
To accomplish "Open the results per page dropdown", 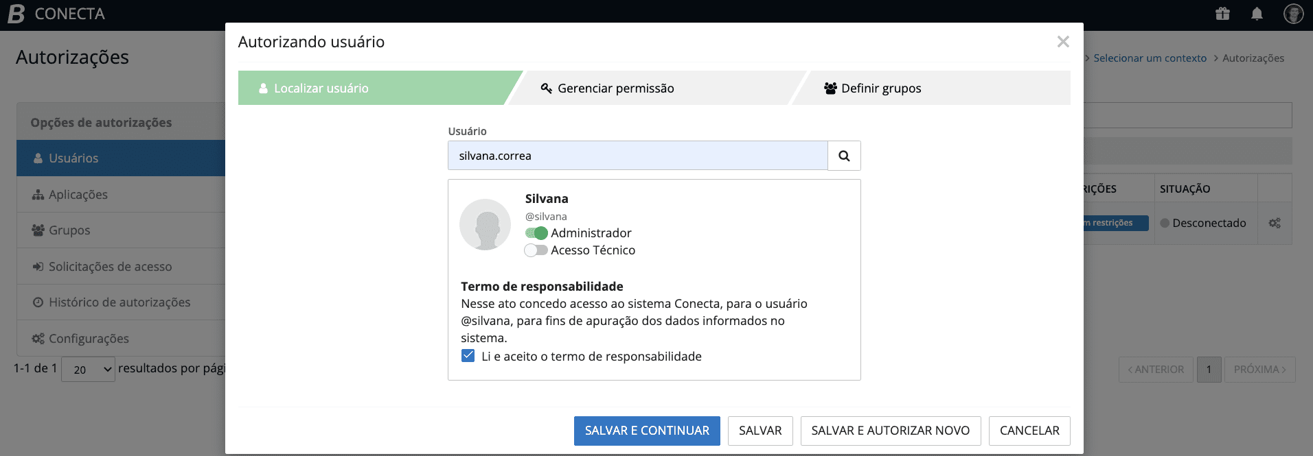I will click(x=89, y=370).
